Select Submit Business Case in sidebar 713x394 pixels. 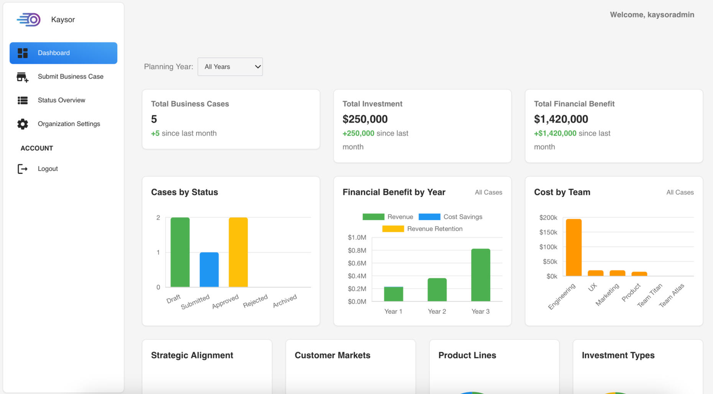point(71,77)
